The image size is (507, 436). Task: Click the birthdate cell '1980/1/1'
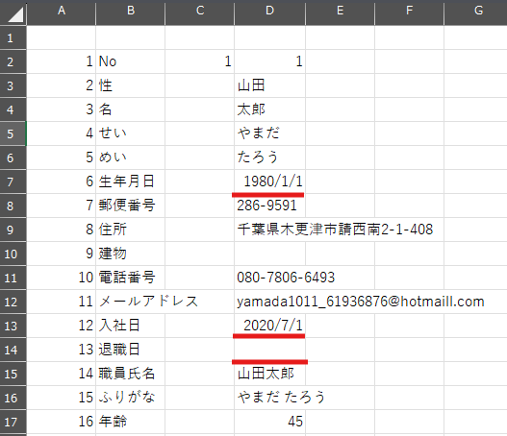click(270, 182)
